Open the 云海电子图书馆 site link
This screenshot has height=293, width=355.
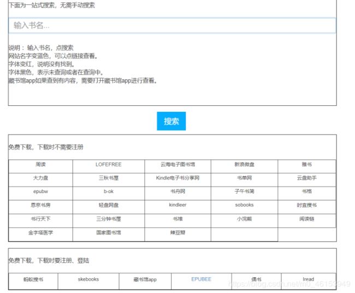(177, 164)
